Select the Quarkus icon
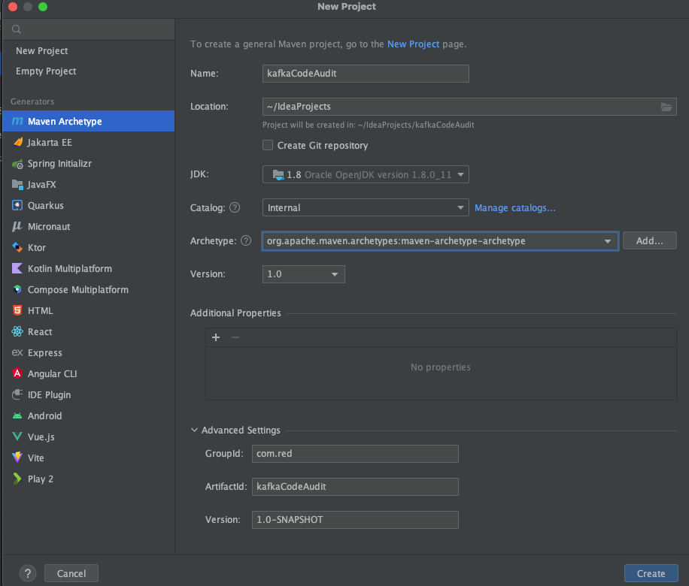This screenshot has height=586, width=689. (x=17, y=205)
